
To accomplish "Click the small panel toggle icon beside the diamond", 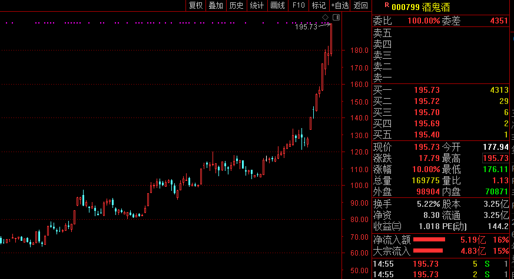I will pyautogui.click(x=336, y=18).
